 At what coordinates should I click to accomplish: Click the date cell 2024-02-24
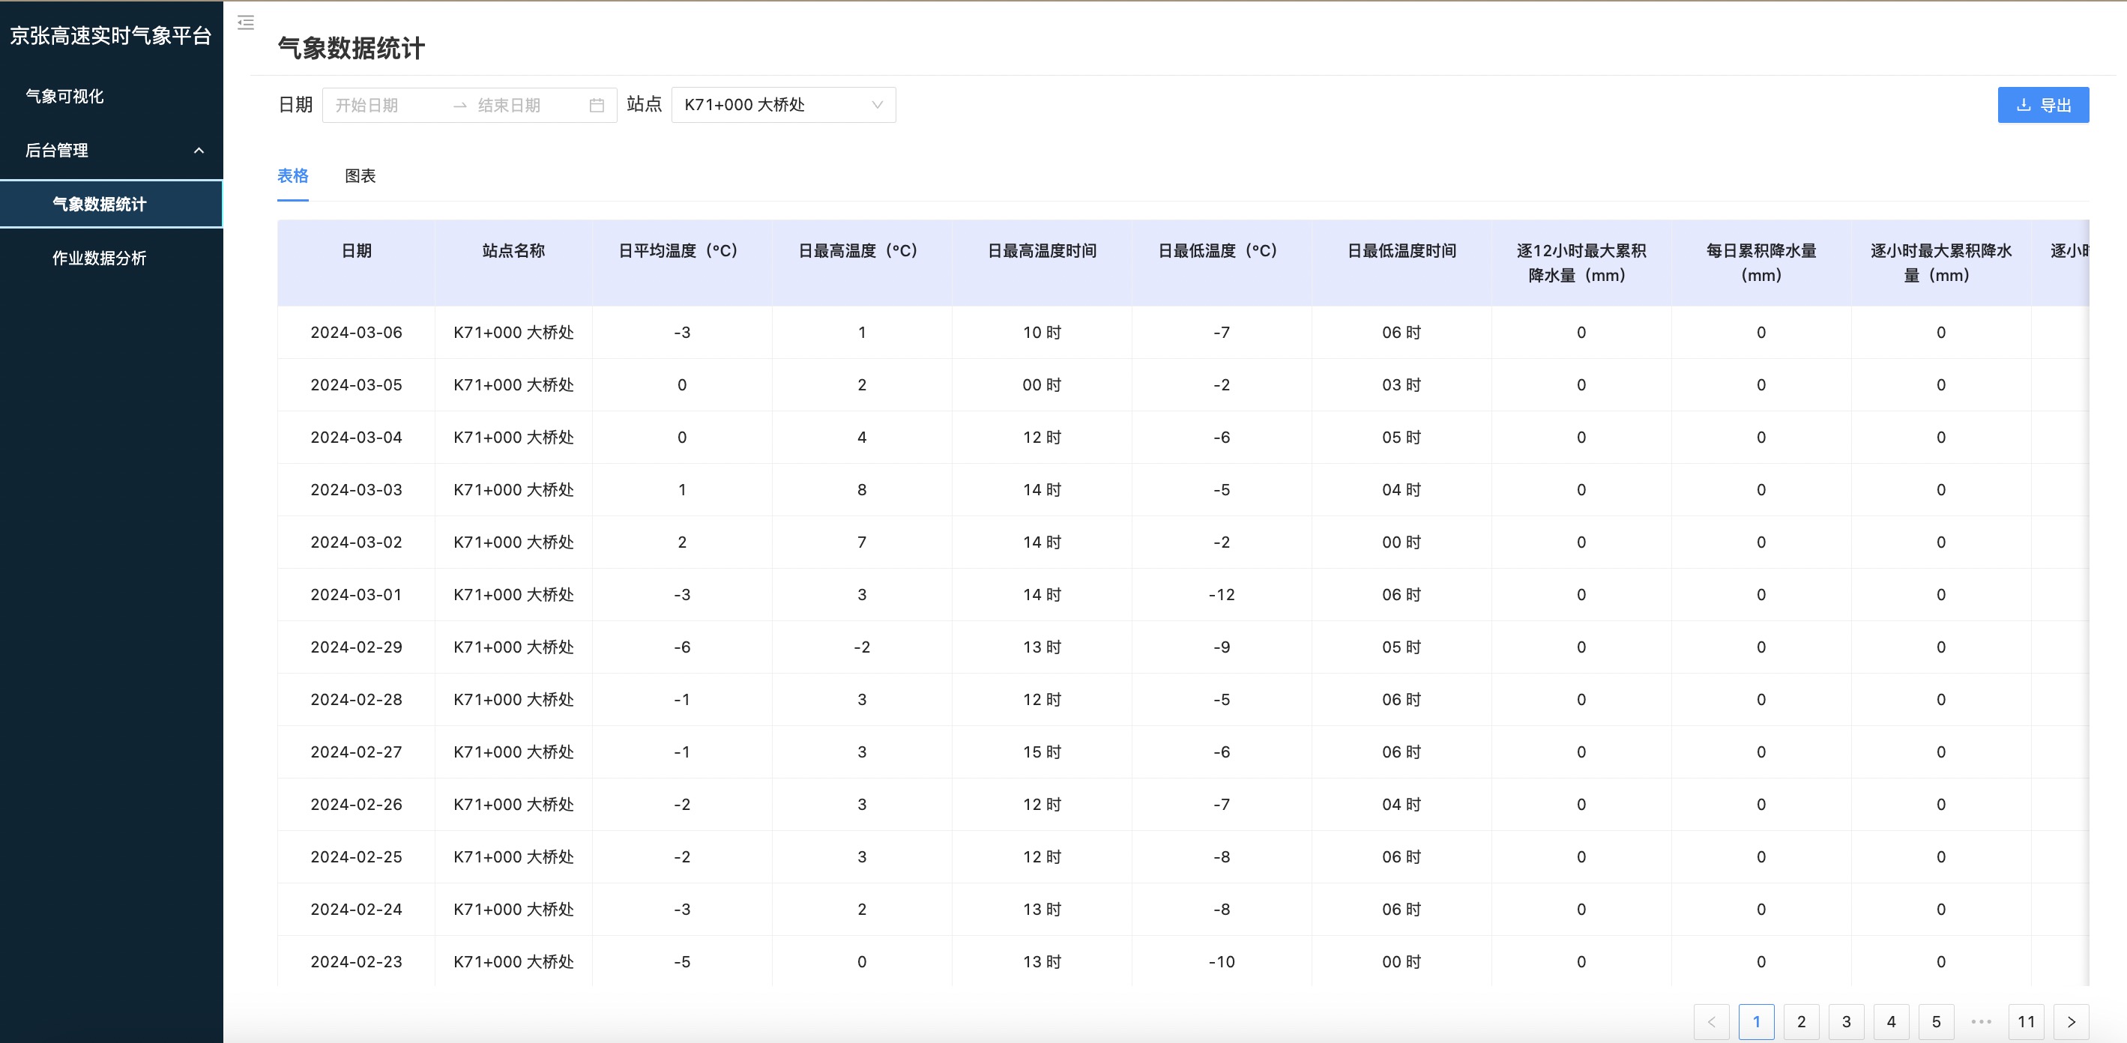click(356, 909)
